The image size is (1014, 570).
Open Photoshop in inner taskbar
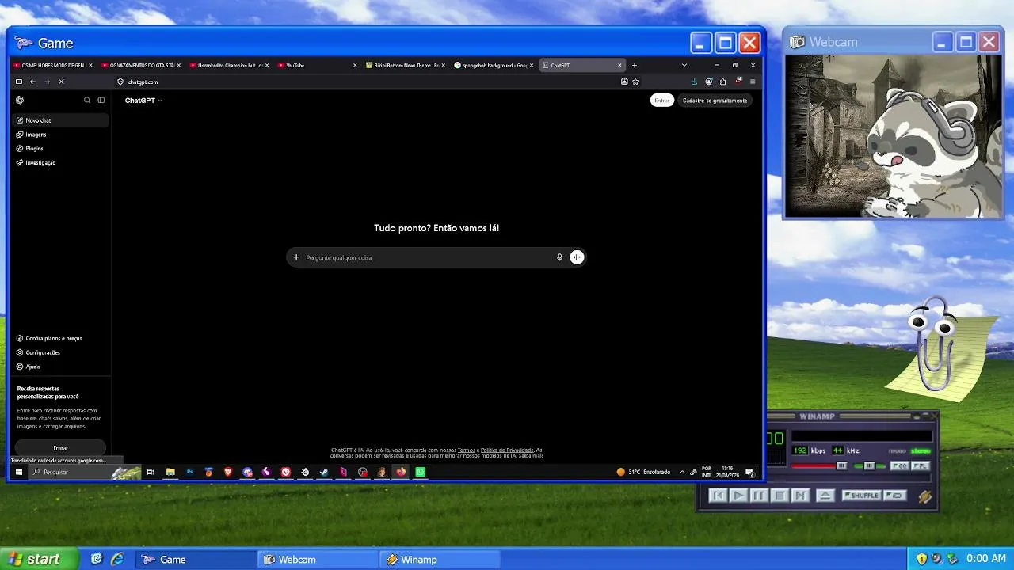click(x=189, y=472)
